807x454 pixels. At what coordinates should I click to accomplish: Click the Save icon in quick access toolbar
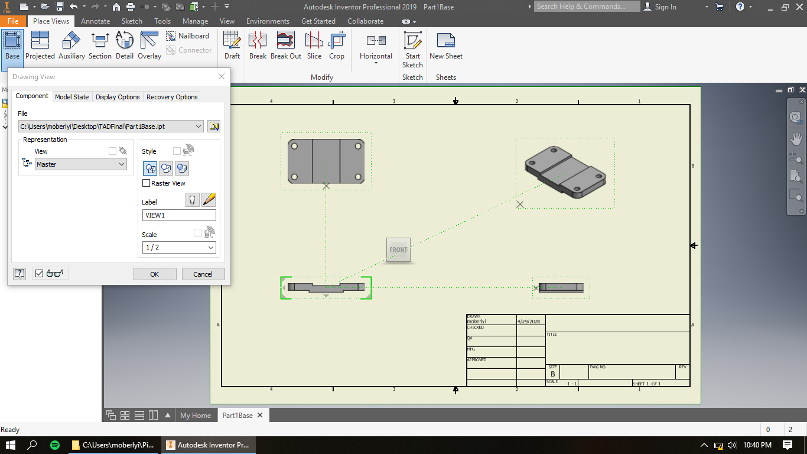pyautogui.click(x=60, y=7)
